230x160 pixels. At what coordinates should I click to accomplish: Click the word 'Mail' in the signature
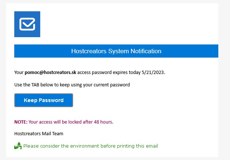47,134
